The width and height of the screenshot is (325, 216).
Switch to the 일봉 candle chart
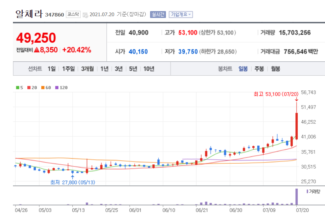[x=243, y=69]
